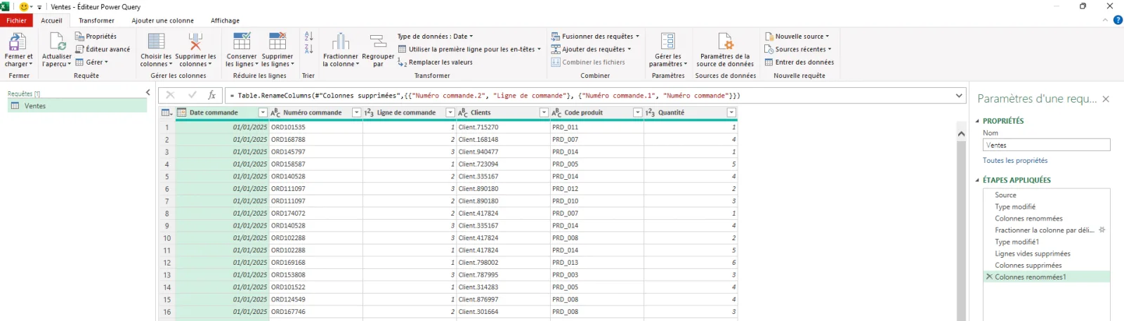
Task: Switch to the Transformer tab
Action: pyautogui.click(x=96, y=20)
